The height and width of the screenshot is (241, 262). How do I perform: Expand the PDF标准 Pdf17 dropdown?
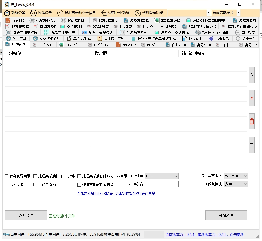coord(162,176)
